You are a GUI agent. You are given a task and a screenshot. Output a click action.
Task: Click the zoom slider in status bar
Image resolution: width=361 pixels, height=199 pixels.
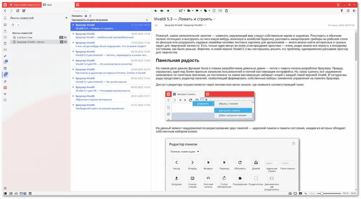(329, 194)
